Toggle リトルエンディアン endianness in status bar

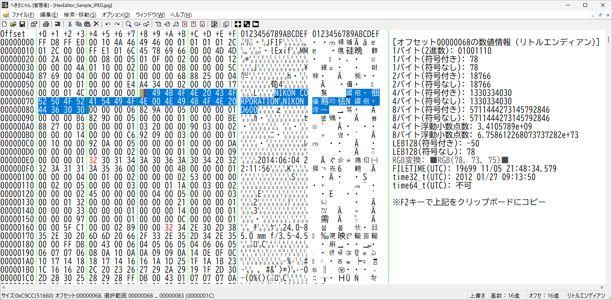click(x=586, y=296)
